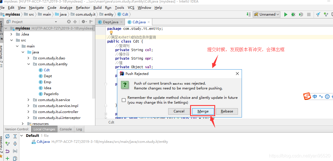Hide the Project tool window
This screenshot has width=333, height=161.
91,22
